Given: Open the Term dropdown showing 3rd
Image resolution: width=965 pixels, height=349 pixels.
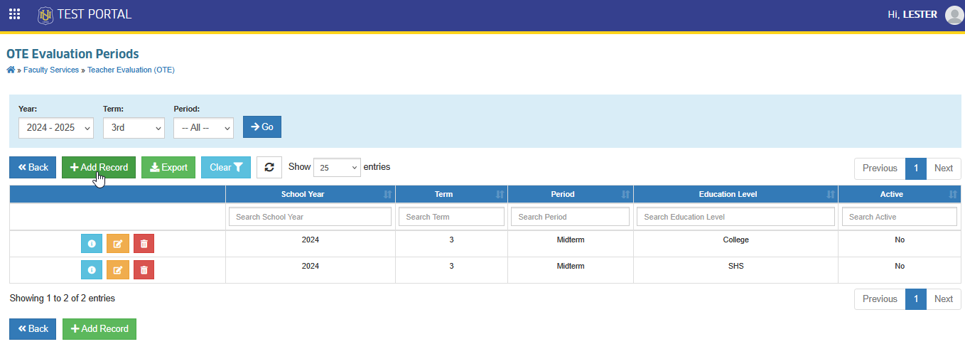Looking at the screenshot, I should 134,127.
